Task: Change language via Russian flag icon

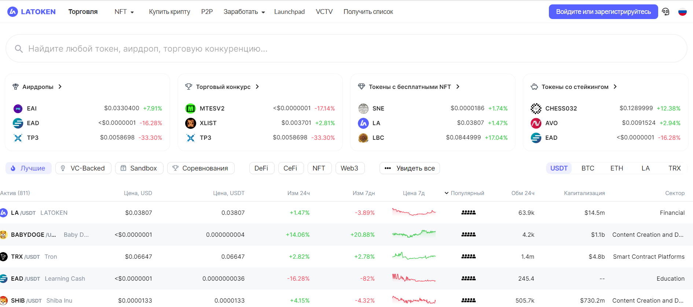Action: 682,12
